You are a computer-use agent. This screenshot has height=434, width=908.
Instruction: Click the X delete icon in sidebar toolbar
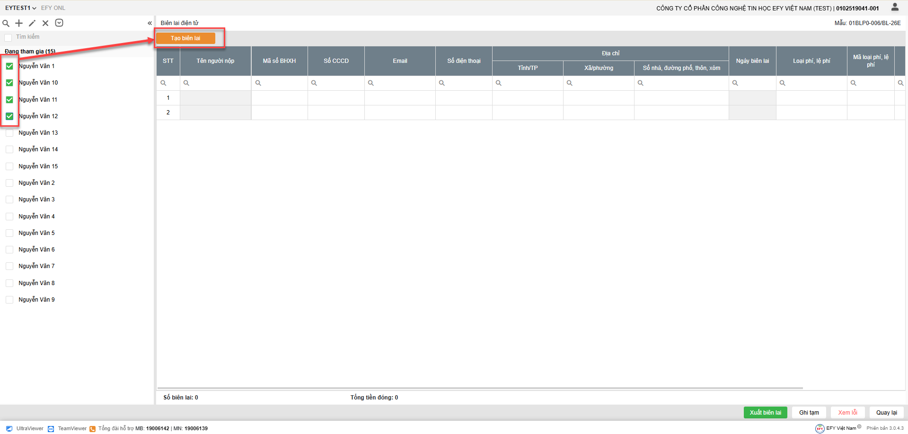tap(45, 23)
